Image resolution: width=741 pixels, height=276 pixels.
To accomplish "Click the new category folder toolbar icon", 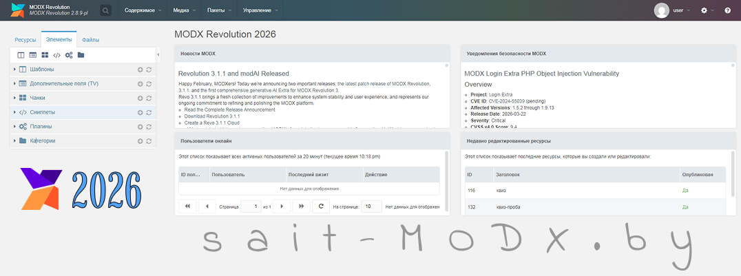I will (x=81, y=55).
